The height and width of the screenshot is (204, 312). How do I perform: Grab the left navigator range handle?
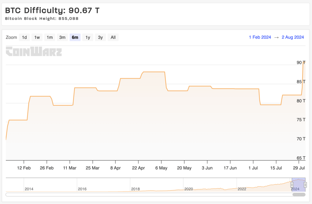click(292, 185)
